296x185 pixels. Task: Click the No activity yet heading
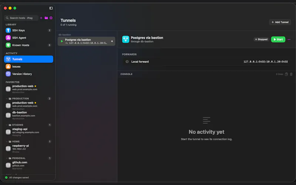tap(206, 132)
